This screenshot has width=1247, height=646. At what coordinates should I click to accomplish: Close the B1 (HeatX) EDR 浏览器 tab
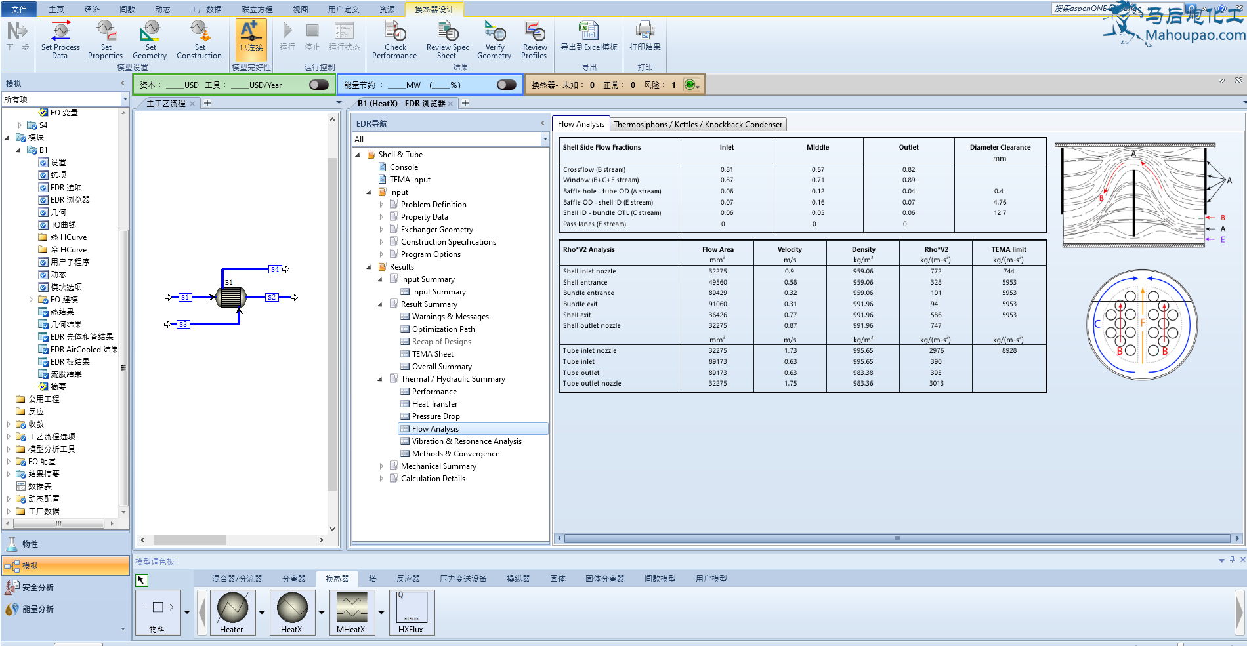pyautogui.click(x=450, y=104)
